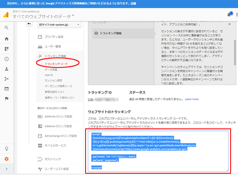Click the tracking ID UA- value

(x=103, y=100)
